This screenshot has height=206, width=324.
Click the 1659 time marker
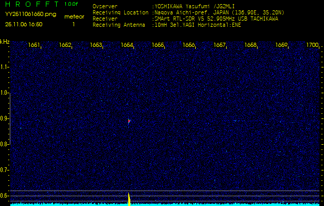click(x=281, y=45)
